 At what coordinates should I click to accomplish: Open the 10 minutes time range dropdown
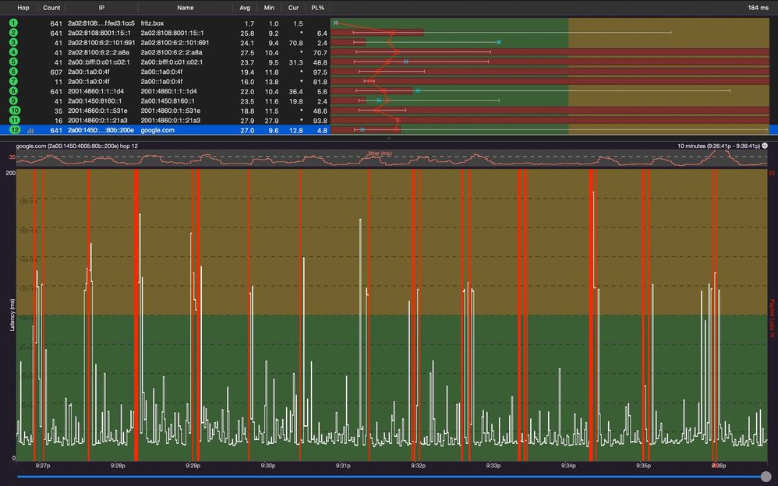click(765, 146)
